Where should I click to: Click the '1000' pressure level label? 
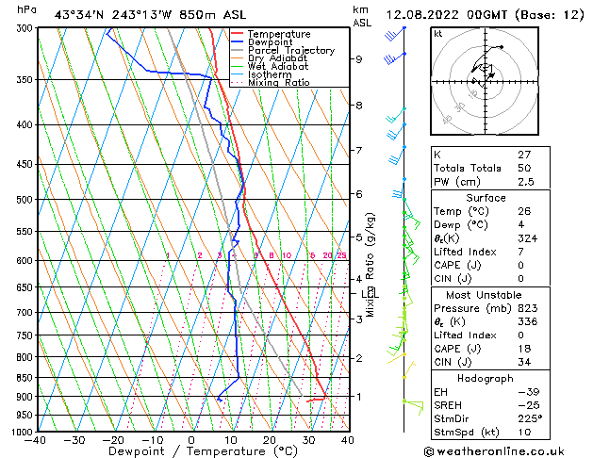[23, 432]
